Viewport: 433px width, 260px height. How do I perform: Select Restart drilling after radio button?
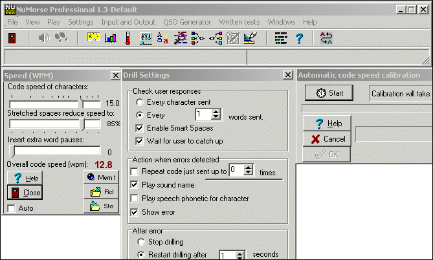tap(141, 254)
